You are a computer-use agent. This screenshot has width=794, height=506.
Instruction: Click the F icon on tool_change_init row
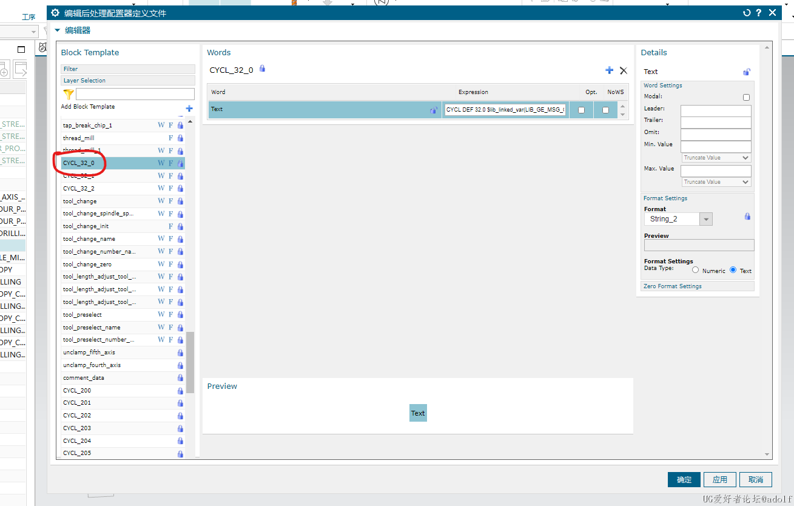click(x=171, y=226)
